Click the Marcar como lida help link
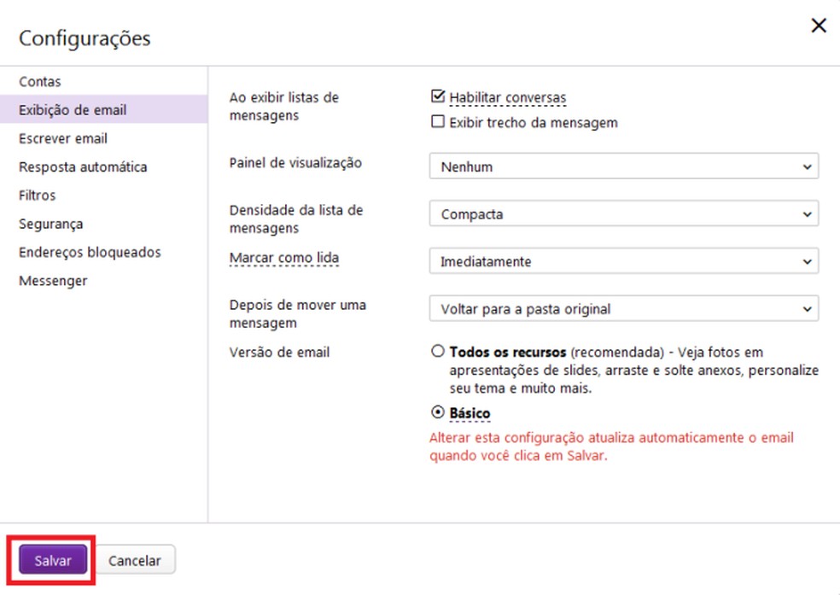This screenshot has height=595, width=840. coord(284,257)
